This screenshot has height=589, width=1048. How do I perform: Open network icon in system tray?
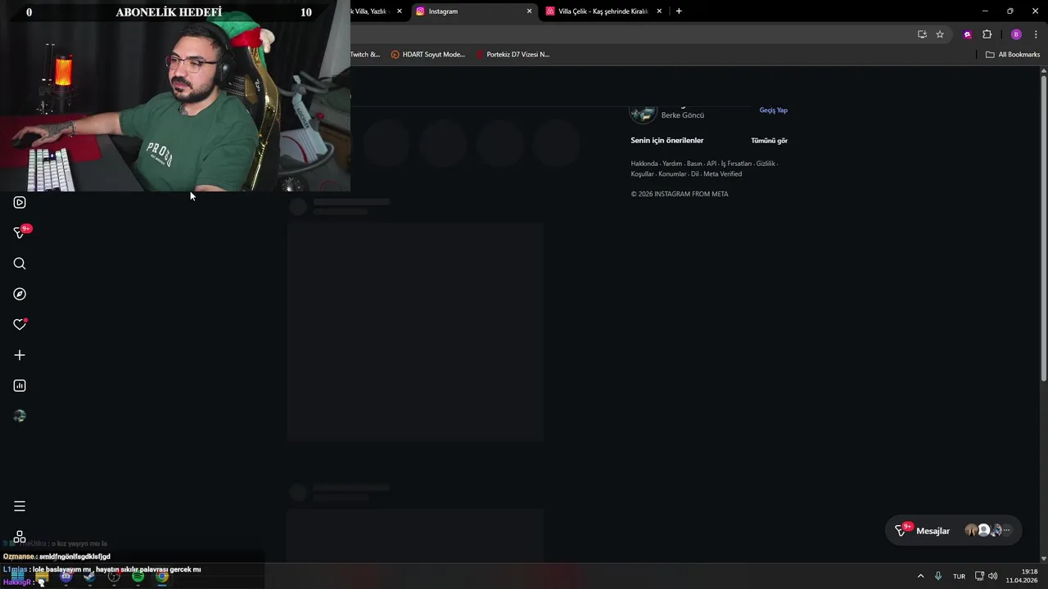[x=979, y=576]
